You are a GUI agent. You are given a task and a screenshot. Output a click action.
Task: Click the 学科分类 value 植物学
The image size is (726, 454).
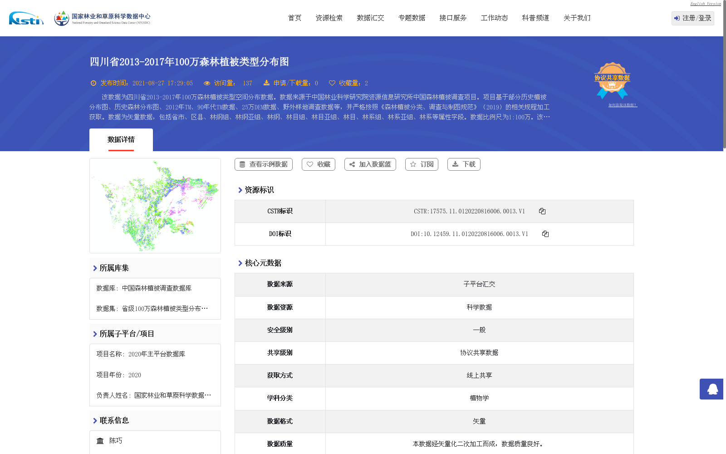(479, 398)
